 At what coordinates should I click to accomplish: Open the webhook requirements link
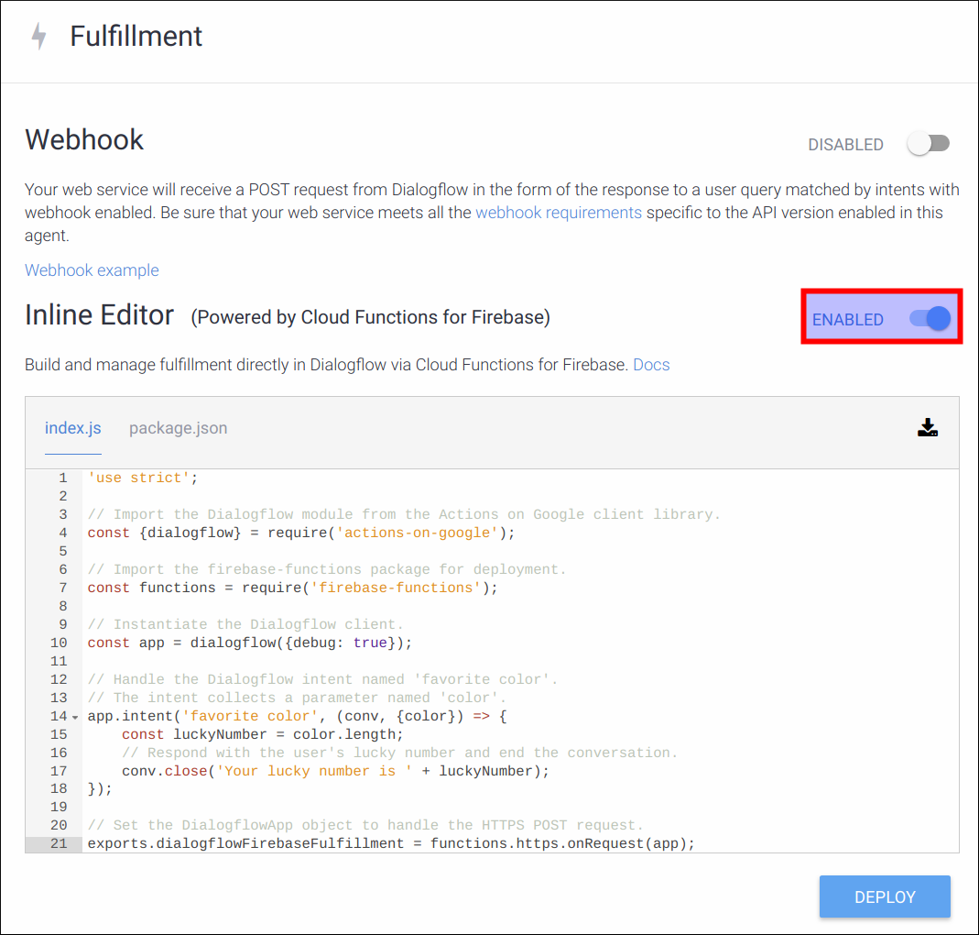(x=558, y=212)
